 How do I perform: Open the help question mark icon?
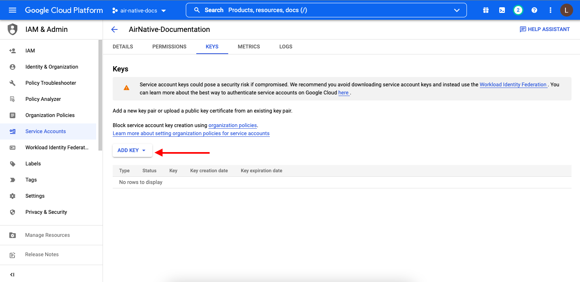pyautogui.click(x=534, y=10)
